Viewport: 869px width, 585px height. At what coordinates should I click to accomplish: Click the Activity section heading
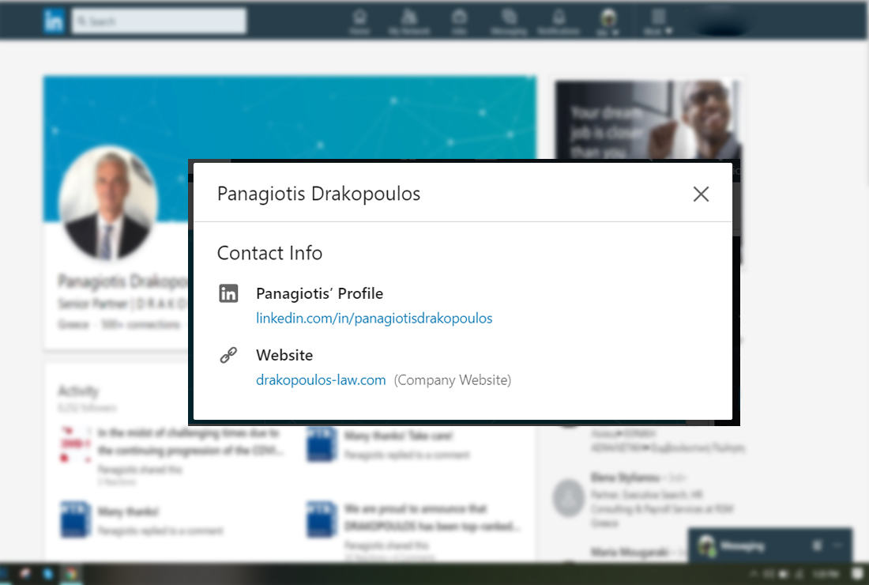coord(78,391)
